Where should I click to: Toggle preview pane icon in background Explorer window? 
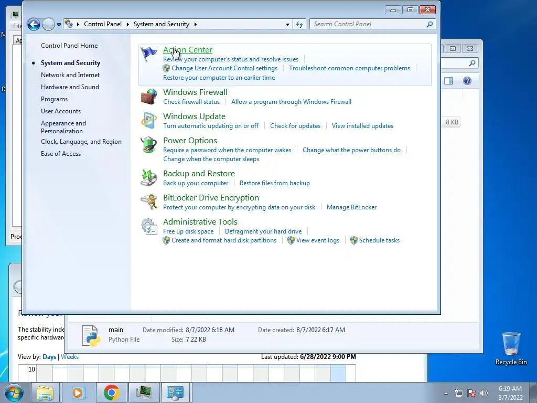coord(448,81)
